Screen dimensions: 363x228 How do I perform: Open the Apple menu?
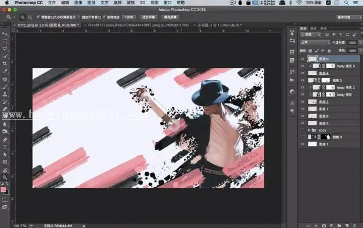point(7,3)
